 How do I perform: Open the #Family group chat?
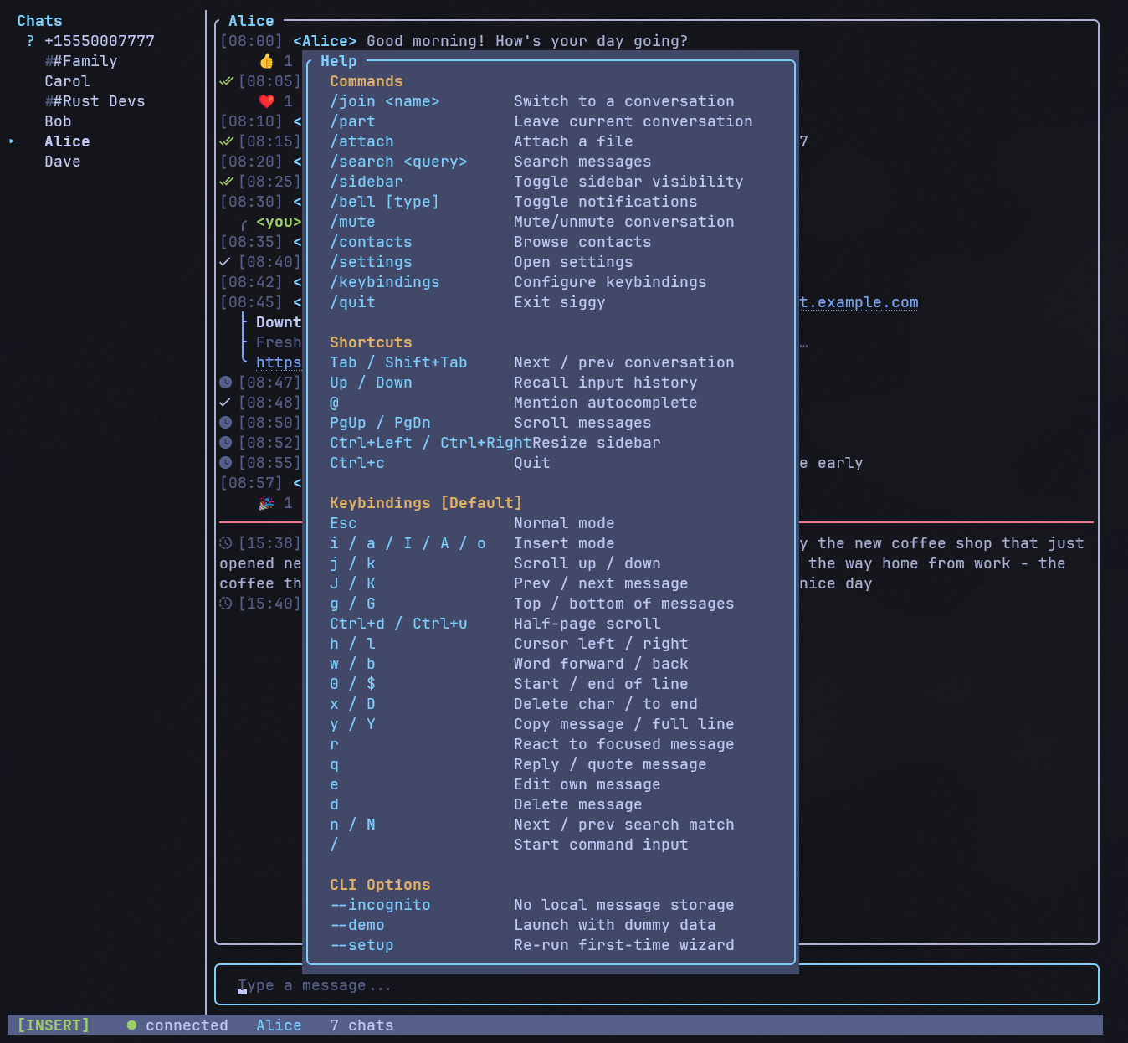pos(80,61)
